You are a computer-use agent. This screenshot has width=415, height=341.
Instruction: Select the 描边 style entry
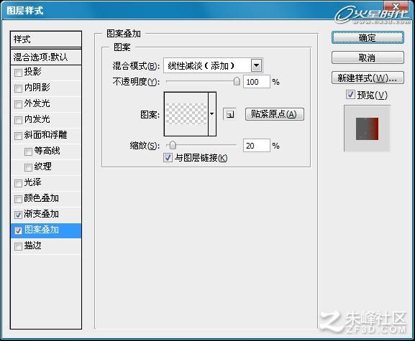click(x=46, y=246)
